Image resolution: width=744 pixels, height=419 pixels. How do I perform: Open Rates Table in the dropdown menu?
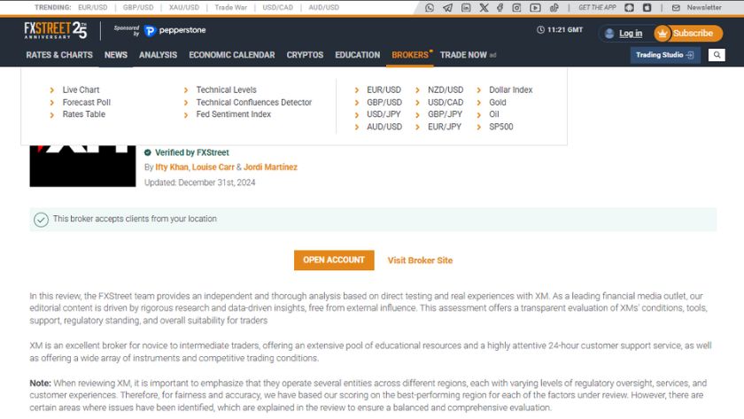84,114
